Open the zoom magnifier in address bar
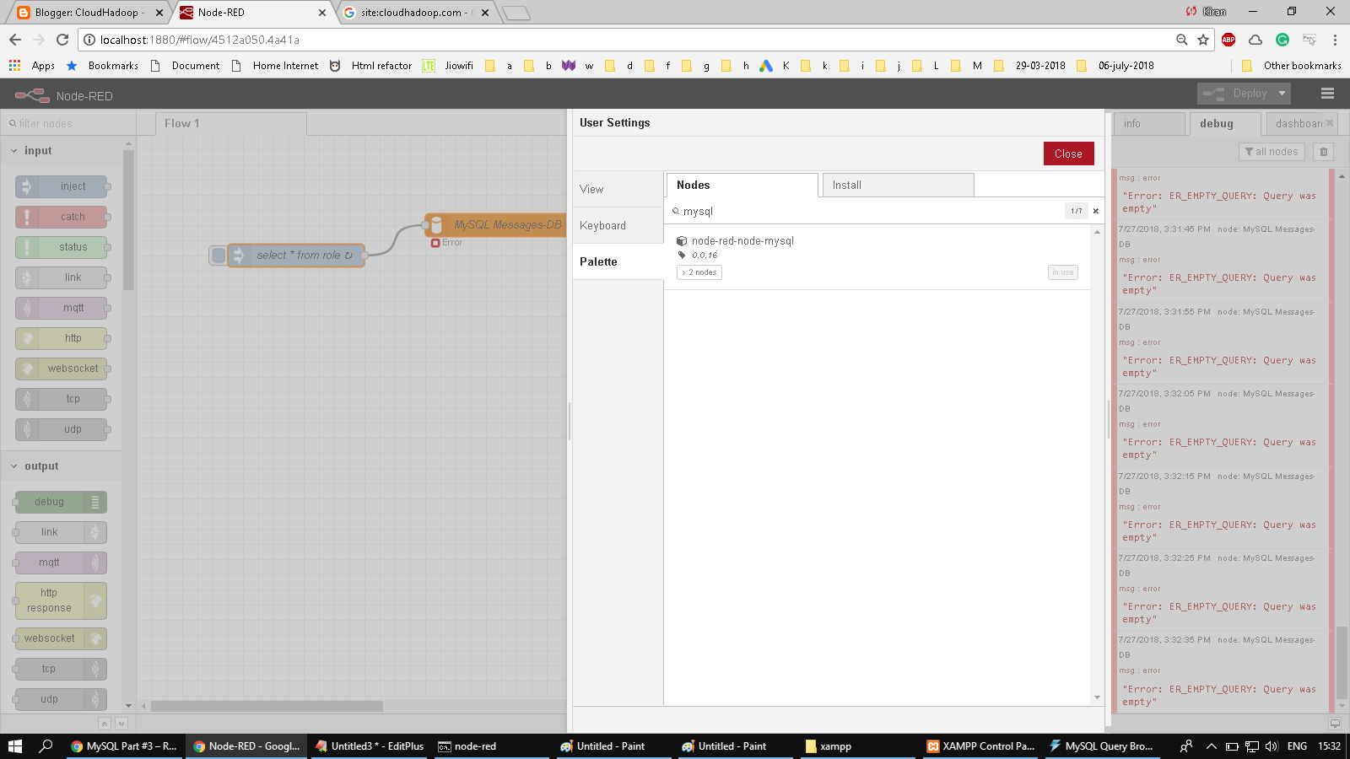Viewport: 1350px width, 759px height. pos(1182,40)
